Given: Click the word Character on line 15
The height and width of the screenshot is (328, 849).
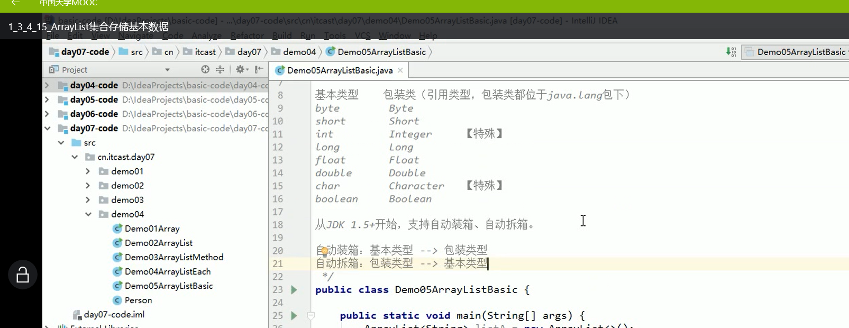Looking at the screenshot, I should click(x=416, y=186).
